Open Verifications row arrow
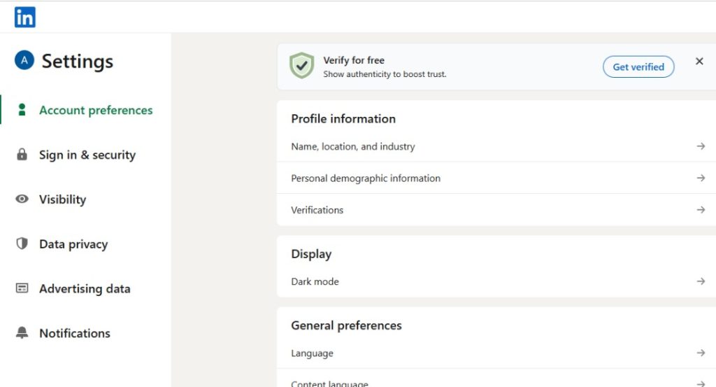 (x=701, y=210)
